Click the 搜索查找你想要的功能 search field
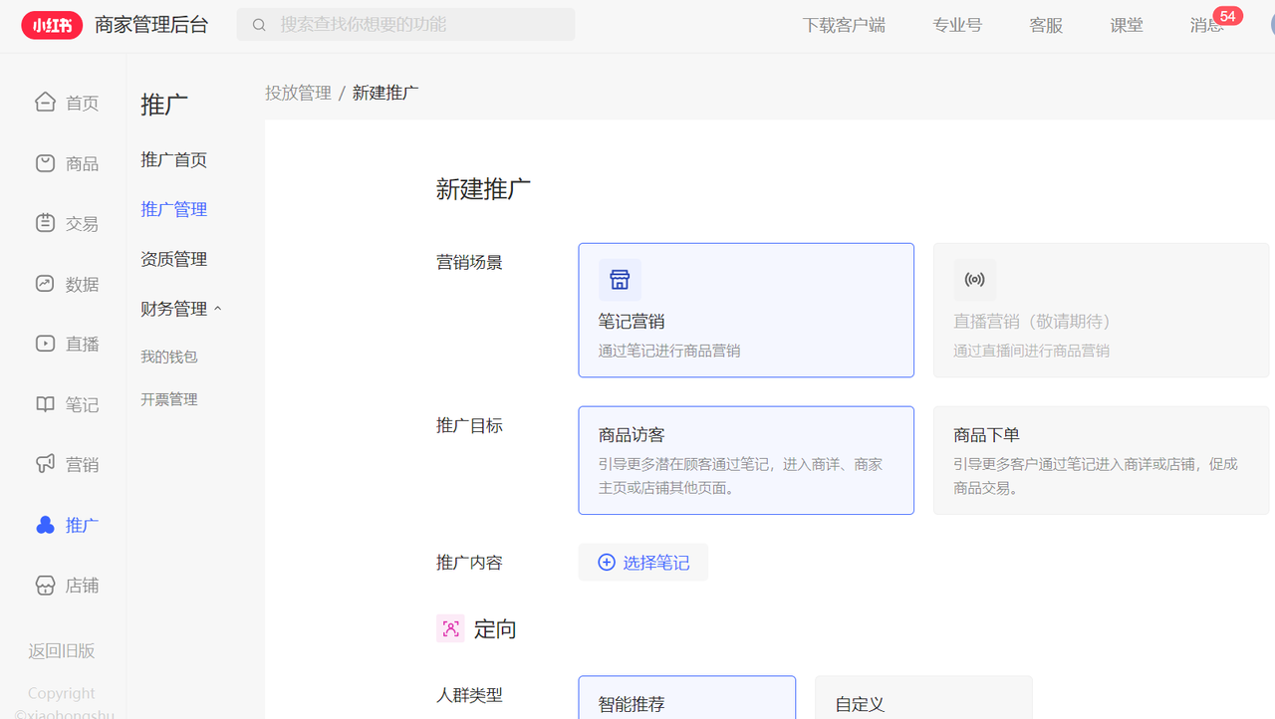The height and width of the screenshot is (719, 1275). click(x=405, y=25)
